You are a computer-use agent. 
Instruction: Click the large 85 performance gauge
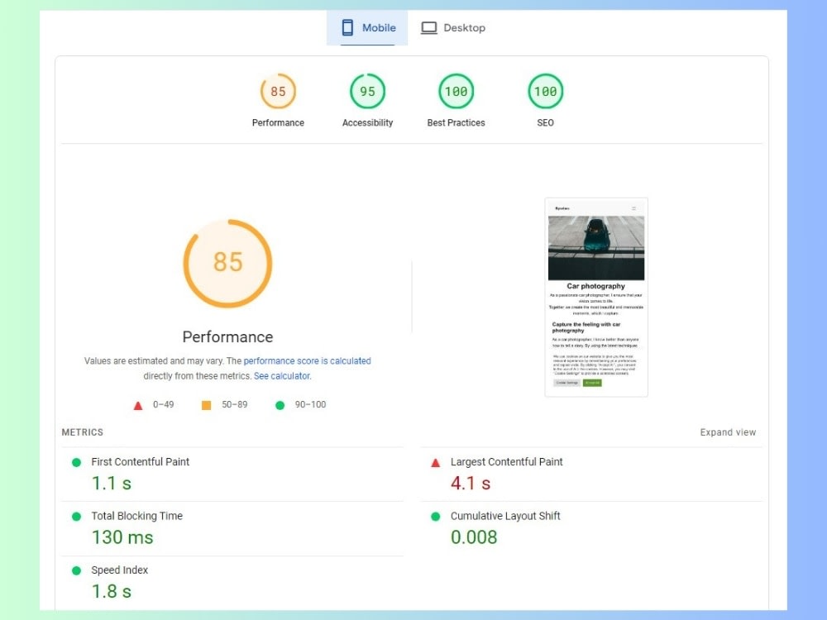click(228, 263)
